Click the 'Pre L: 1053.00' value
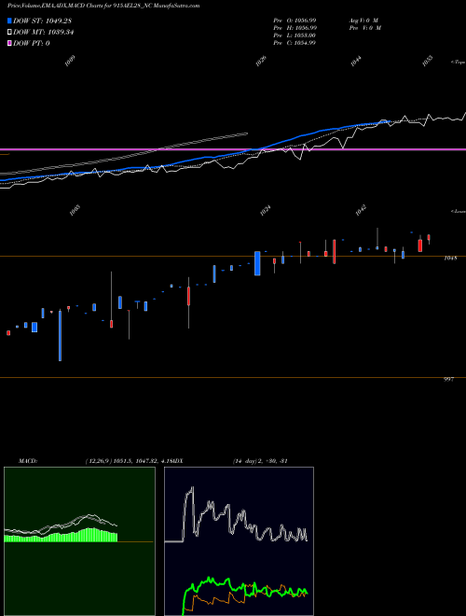This screenshot has width=466, height=616. click(x=295, y=35)
